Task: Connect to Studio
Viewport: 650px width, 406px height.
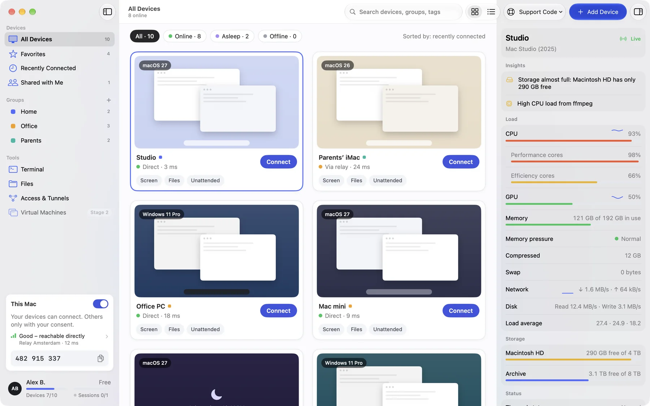Action: [x=278, y=162]
